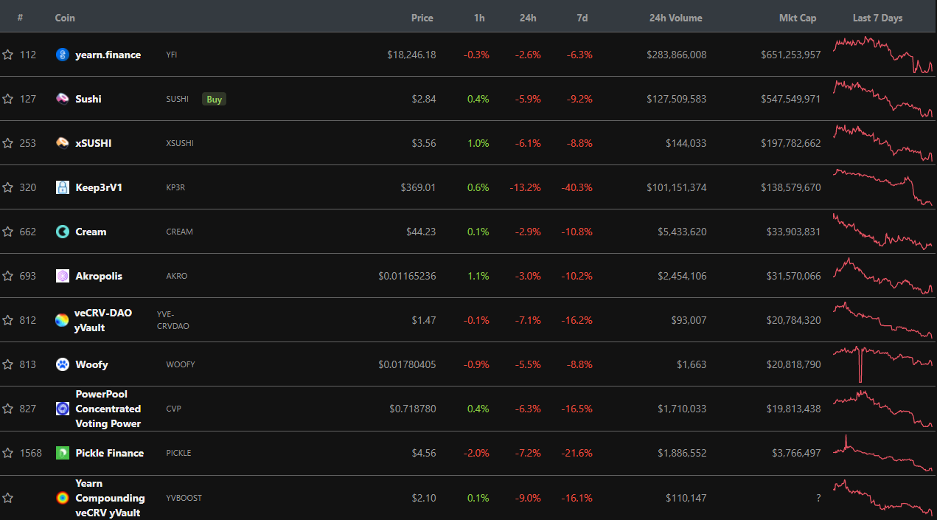Click the Woofy paw logo

[63, 364]
